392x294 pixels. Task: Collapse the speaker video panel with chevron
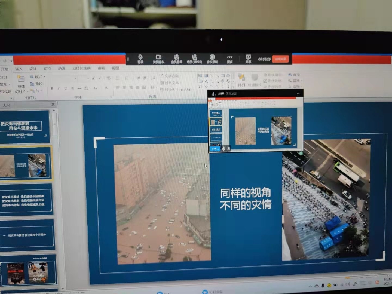pos(298,94)
